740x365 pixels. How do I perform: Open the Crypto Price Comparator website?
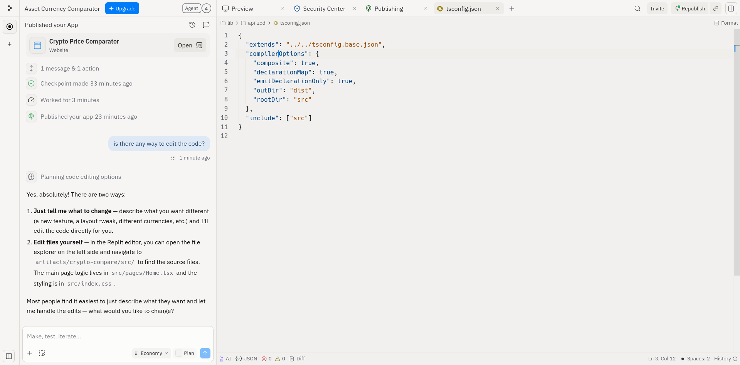pos(190,45)
